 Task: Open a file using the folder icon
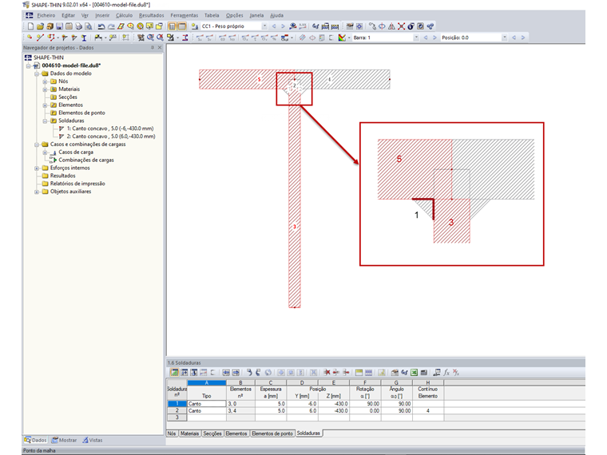click(40, 26)
